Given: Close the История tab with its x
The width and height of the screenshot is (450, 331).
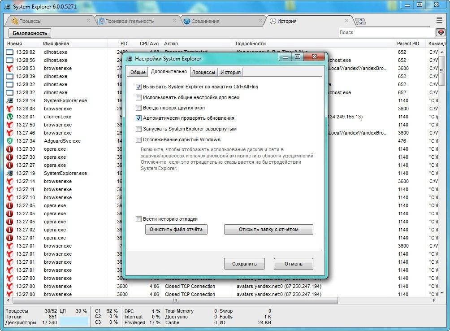Looking at the screenshot, I should click(x=346, y=21).
